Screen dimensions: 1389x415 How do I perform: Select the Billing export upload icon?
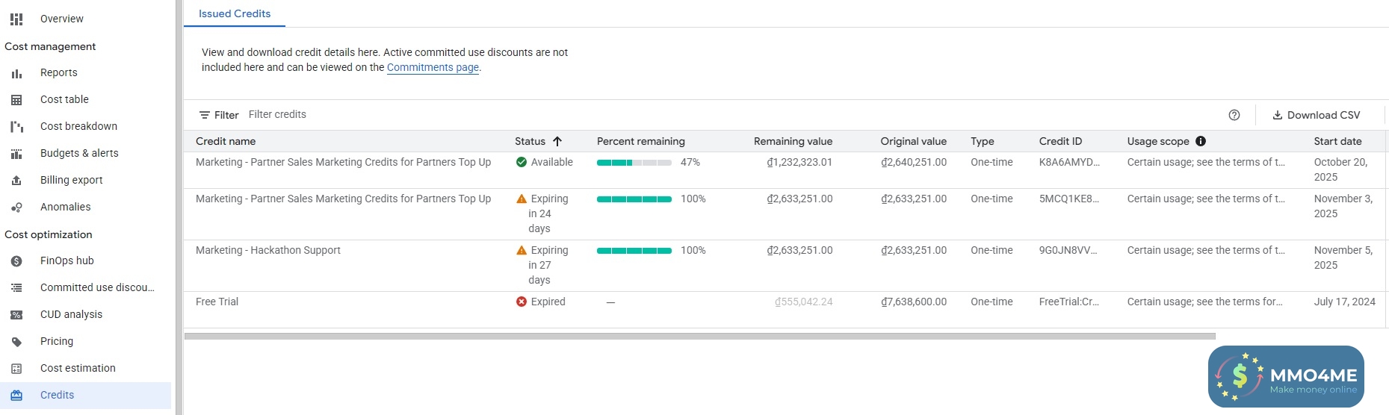pyautogui.click(x=16, y=181)
